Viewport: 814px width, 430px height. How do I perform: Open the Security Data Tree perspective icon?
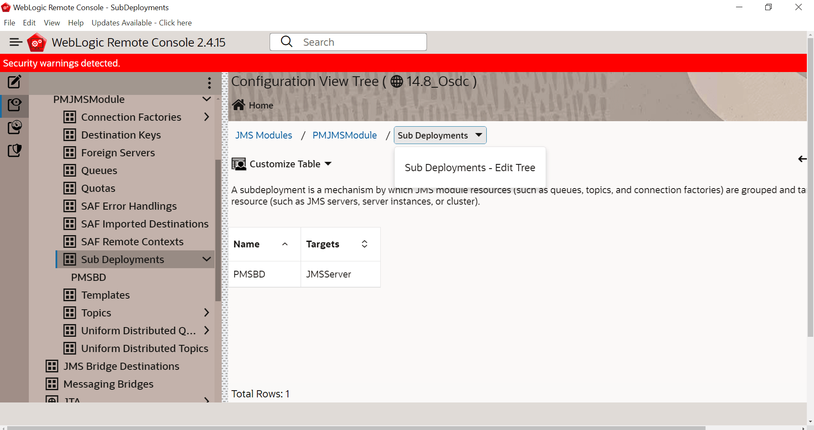(x=14, y=150)
